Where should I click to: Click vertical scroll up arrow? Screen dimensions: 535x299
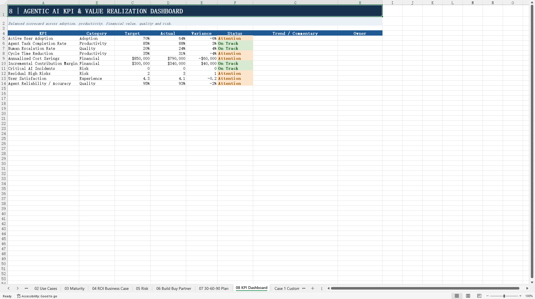(x=532, y=3)
